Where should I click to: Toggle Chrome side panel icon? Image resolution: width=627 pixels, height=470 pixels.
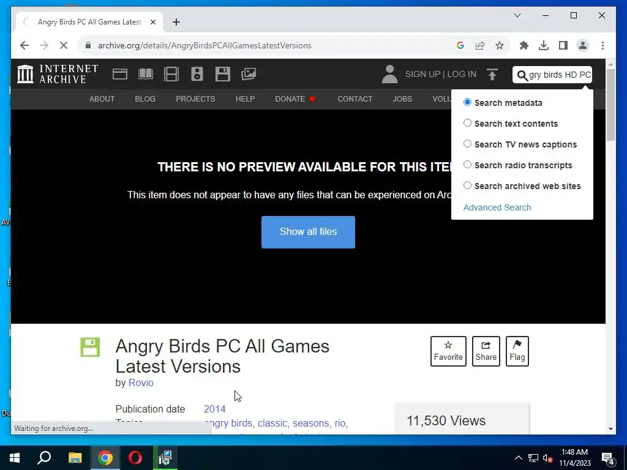pyautogui.click(x=563, y=45)
